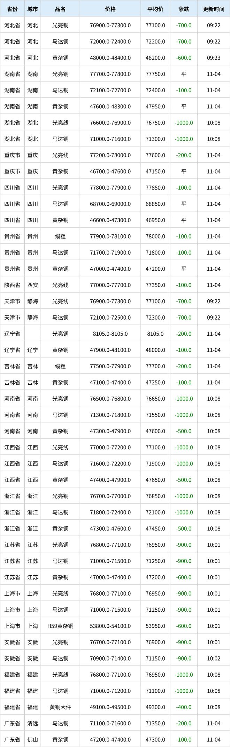Screen dimensions: 230x747
Task: Select the 53950.0 average price cell
Action: click(x=155, y=626)
